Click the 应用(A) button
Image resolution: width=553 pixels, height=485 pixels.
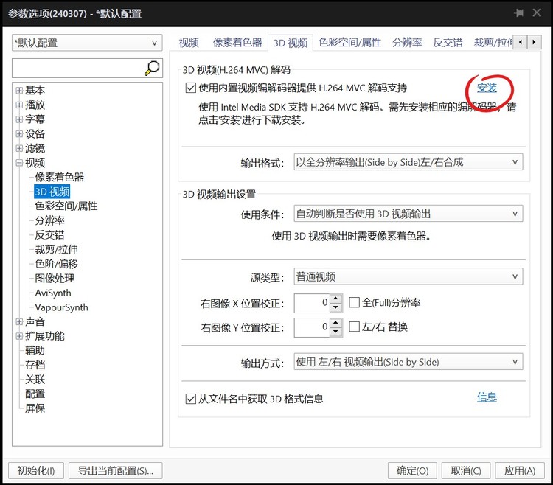(519, 471)
